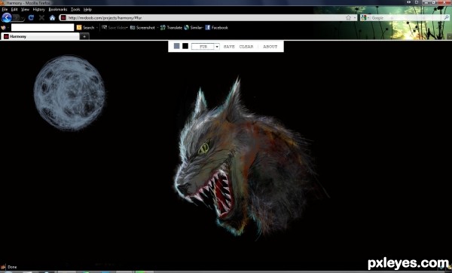Select the Harmony tab

coord(40,36)
